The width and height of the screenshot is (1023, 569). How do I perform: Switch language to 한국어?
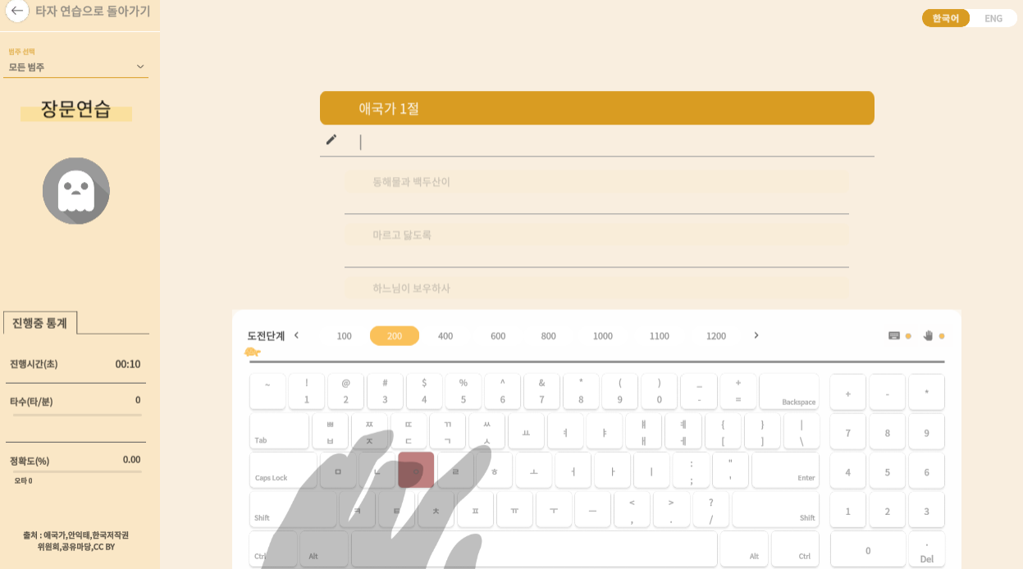946,18
